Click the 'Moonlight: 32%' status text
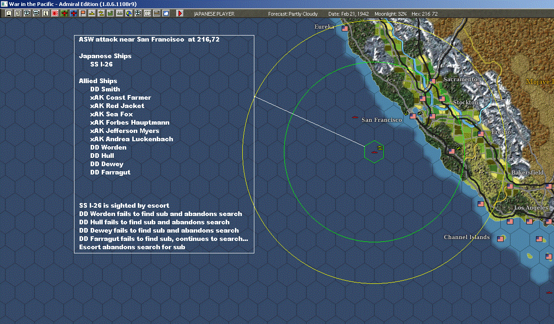554x324 pixels. click(x=390, y=14)
